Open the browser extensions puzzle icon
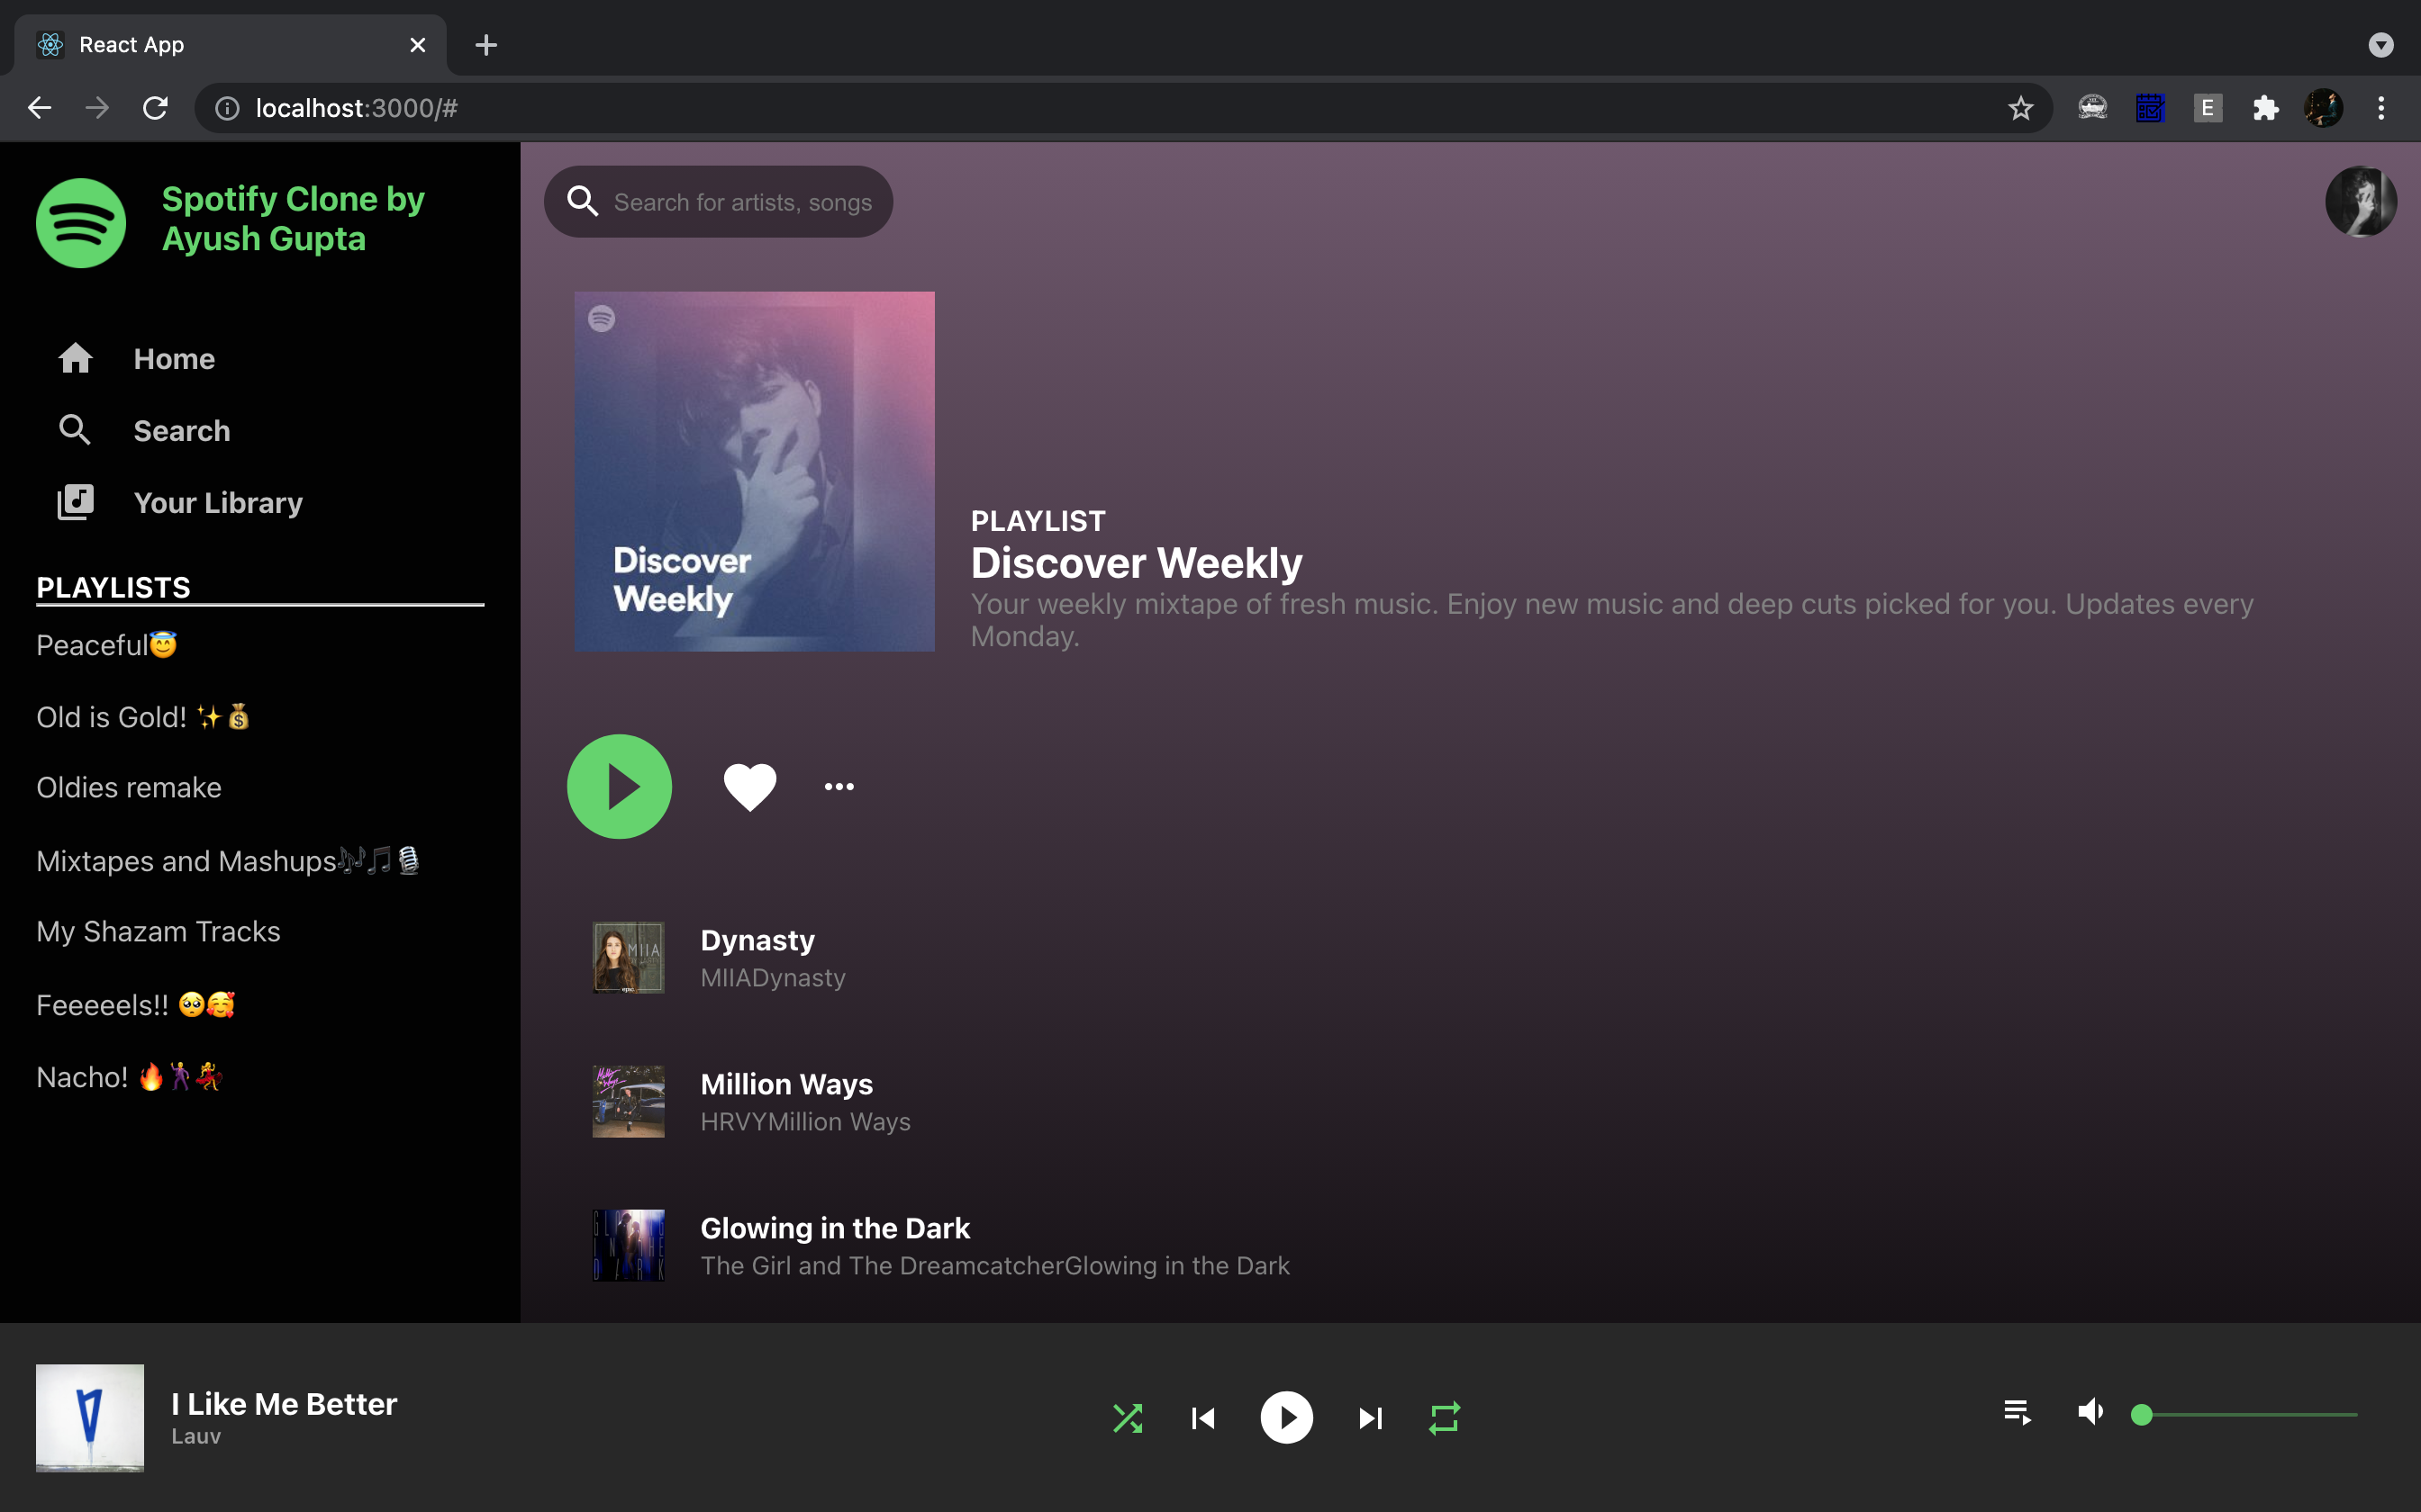This screenshot has width=2421, height=1512. point(2266,107)
